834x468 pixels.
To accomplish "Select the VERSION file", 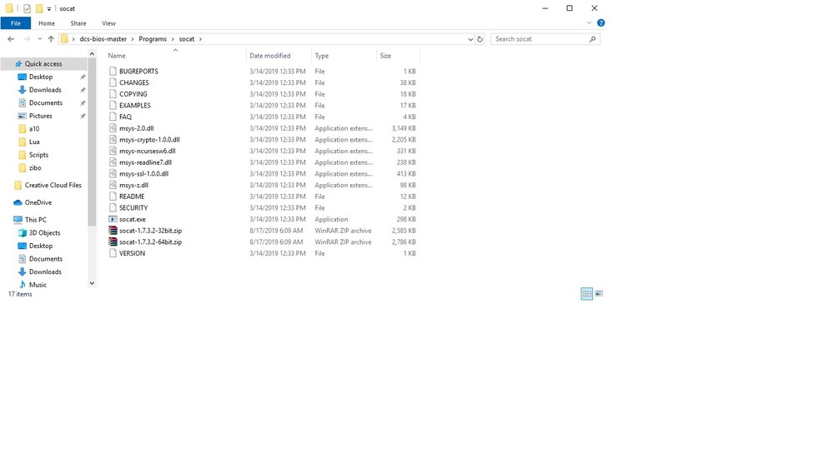I will pyautogui.click(x=132, y=253).
